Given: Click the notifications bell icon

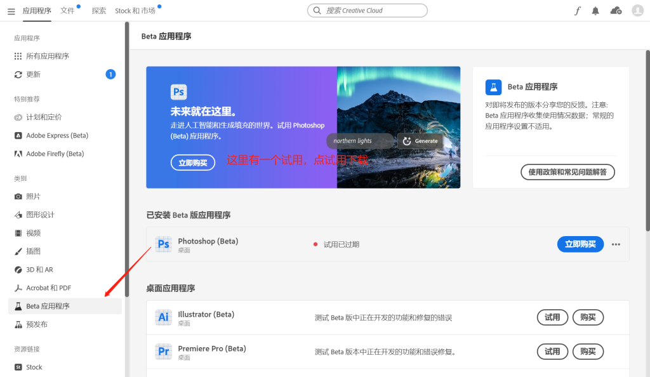Looking at the screenshot, I should (595, 11).
